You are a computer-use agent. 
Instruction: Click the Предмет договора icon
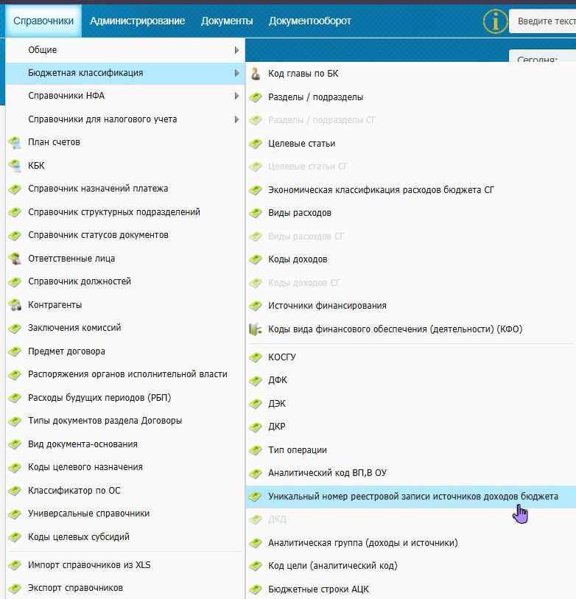tap(15, 352)
